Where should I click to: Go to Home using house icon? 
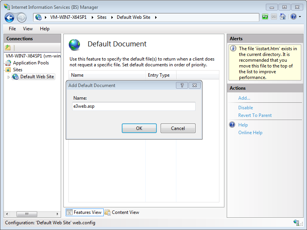coord(283,17)
